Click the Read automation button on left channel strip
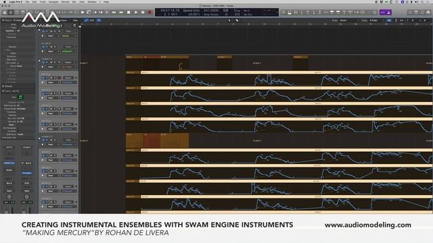Screen dimensions: 433x243 9,190
